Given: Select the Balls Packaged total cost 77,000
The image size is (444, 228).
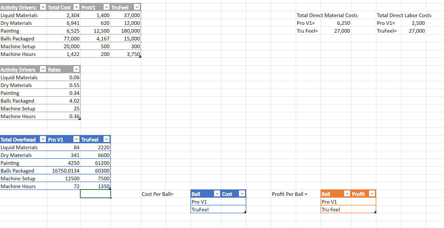Looking at the screenshot, I should click(x=64, y=39).
